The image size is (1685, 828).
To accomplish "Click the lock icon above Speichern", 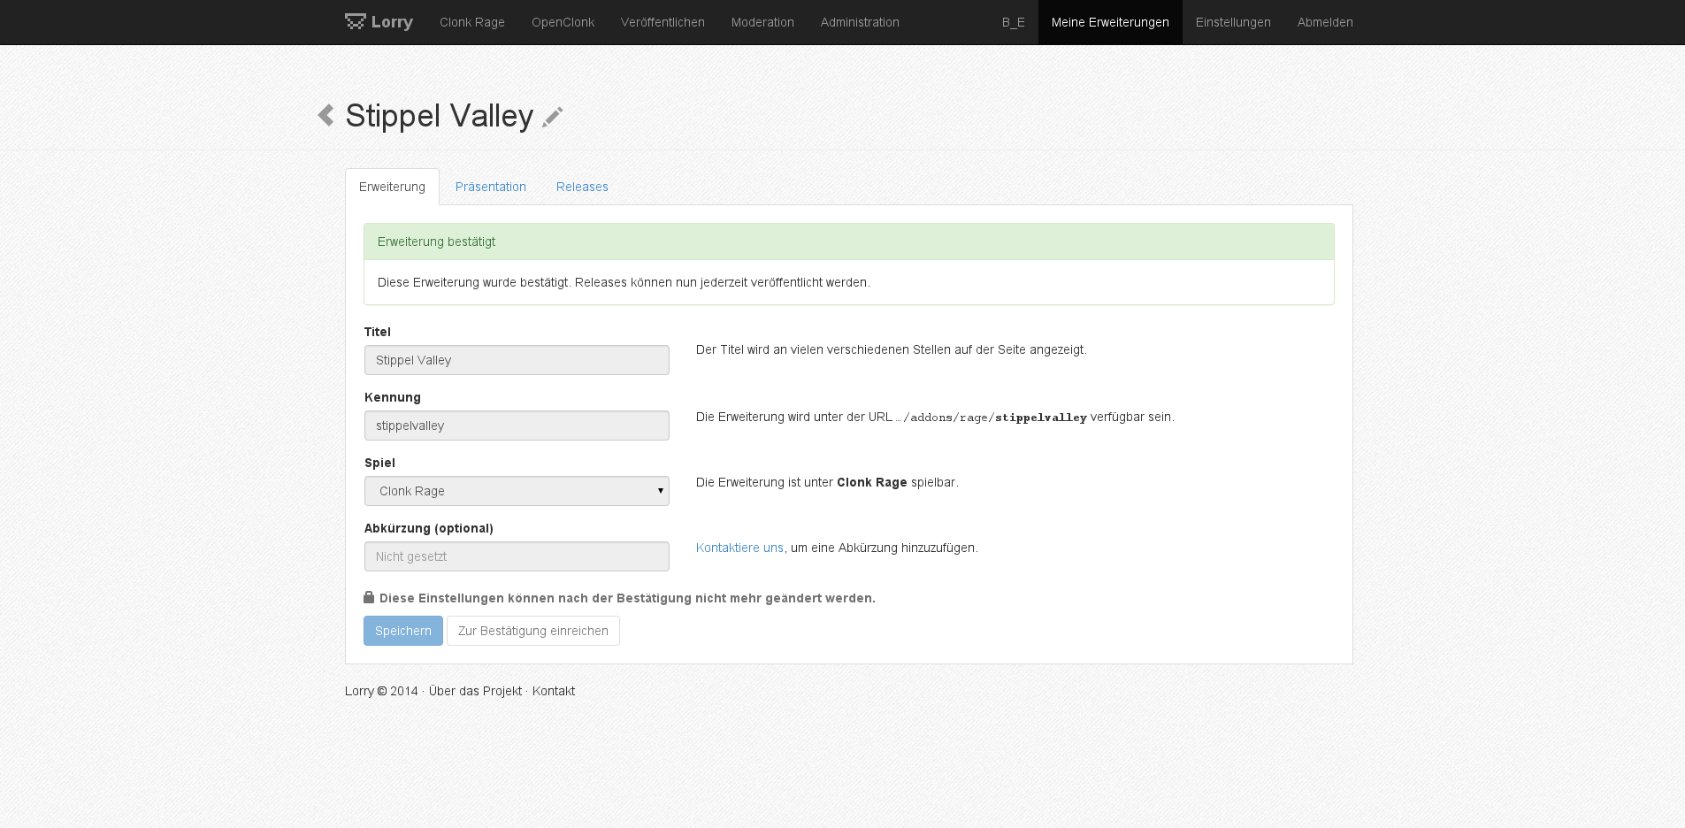I will click(x=369, y=598).
